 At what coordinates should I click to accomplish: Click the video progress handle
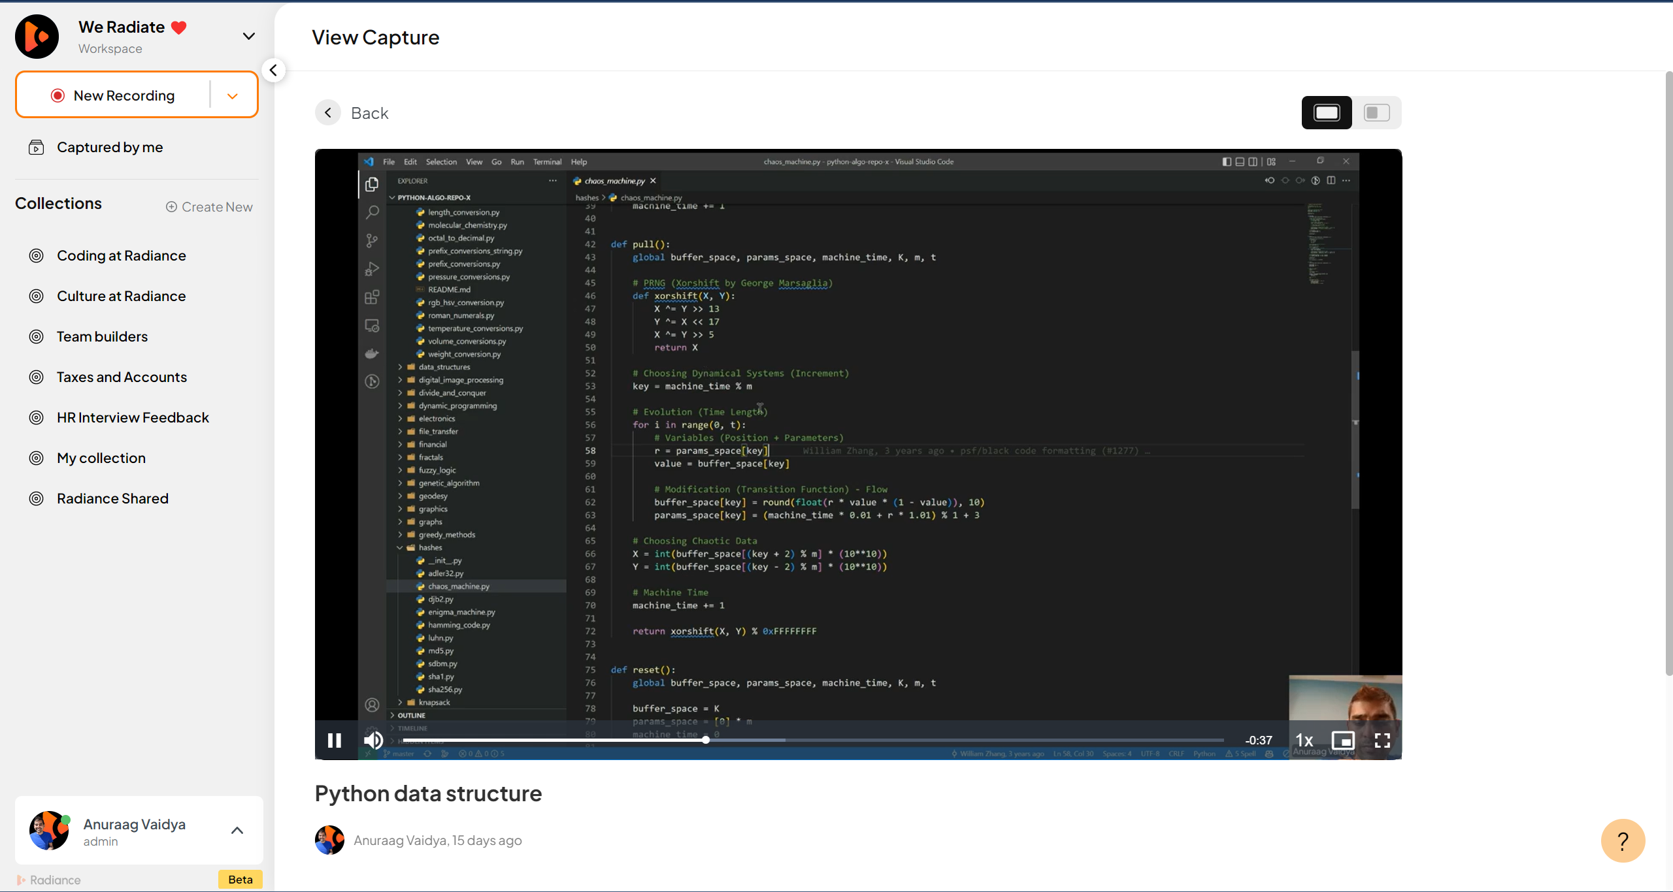pyautogui.click(x=706, y=741)
